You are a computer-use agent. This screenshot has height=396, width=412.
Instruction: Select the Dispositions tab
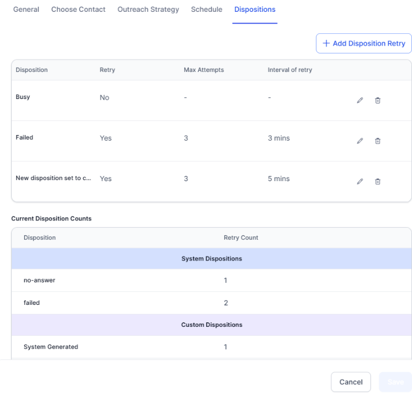255,10
